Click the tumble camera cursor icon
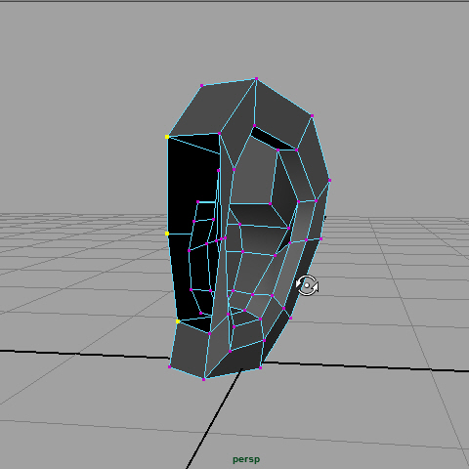 point(307,285)
